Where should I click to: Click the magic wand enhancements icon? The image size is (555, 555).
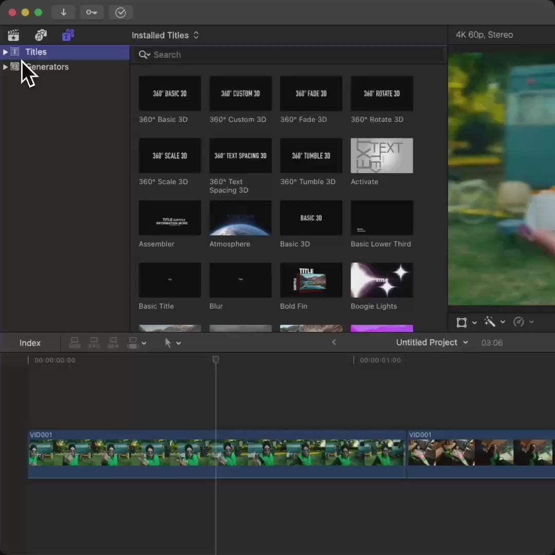pyautogui.click(x=489, y=322)
